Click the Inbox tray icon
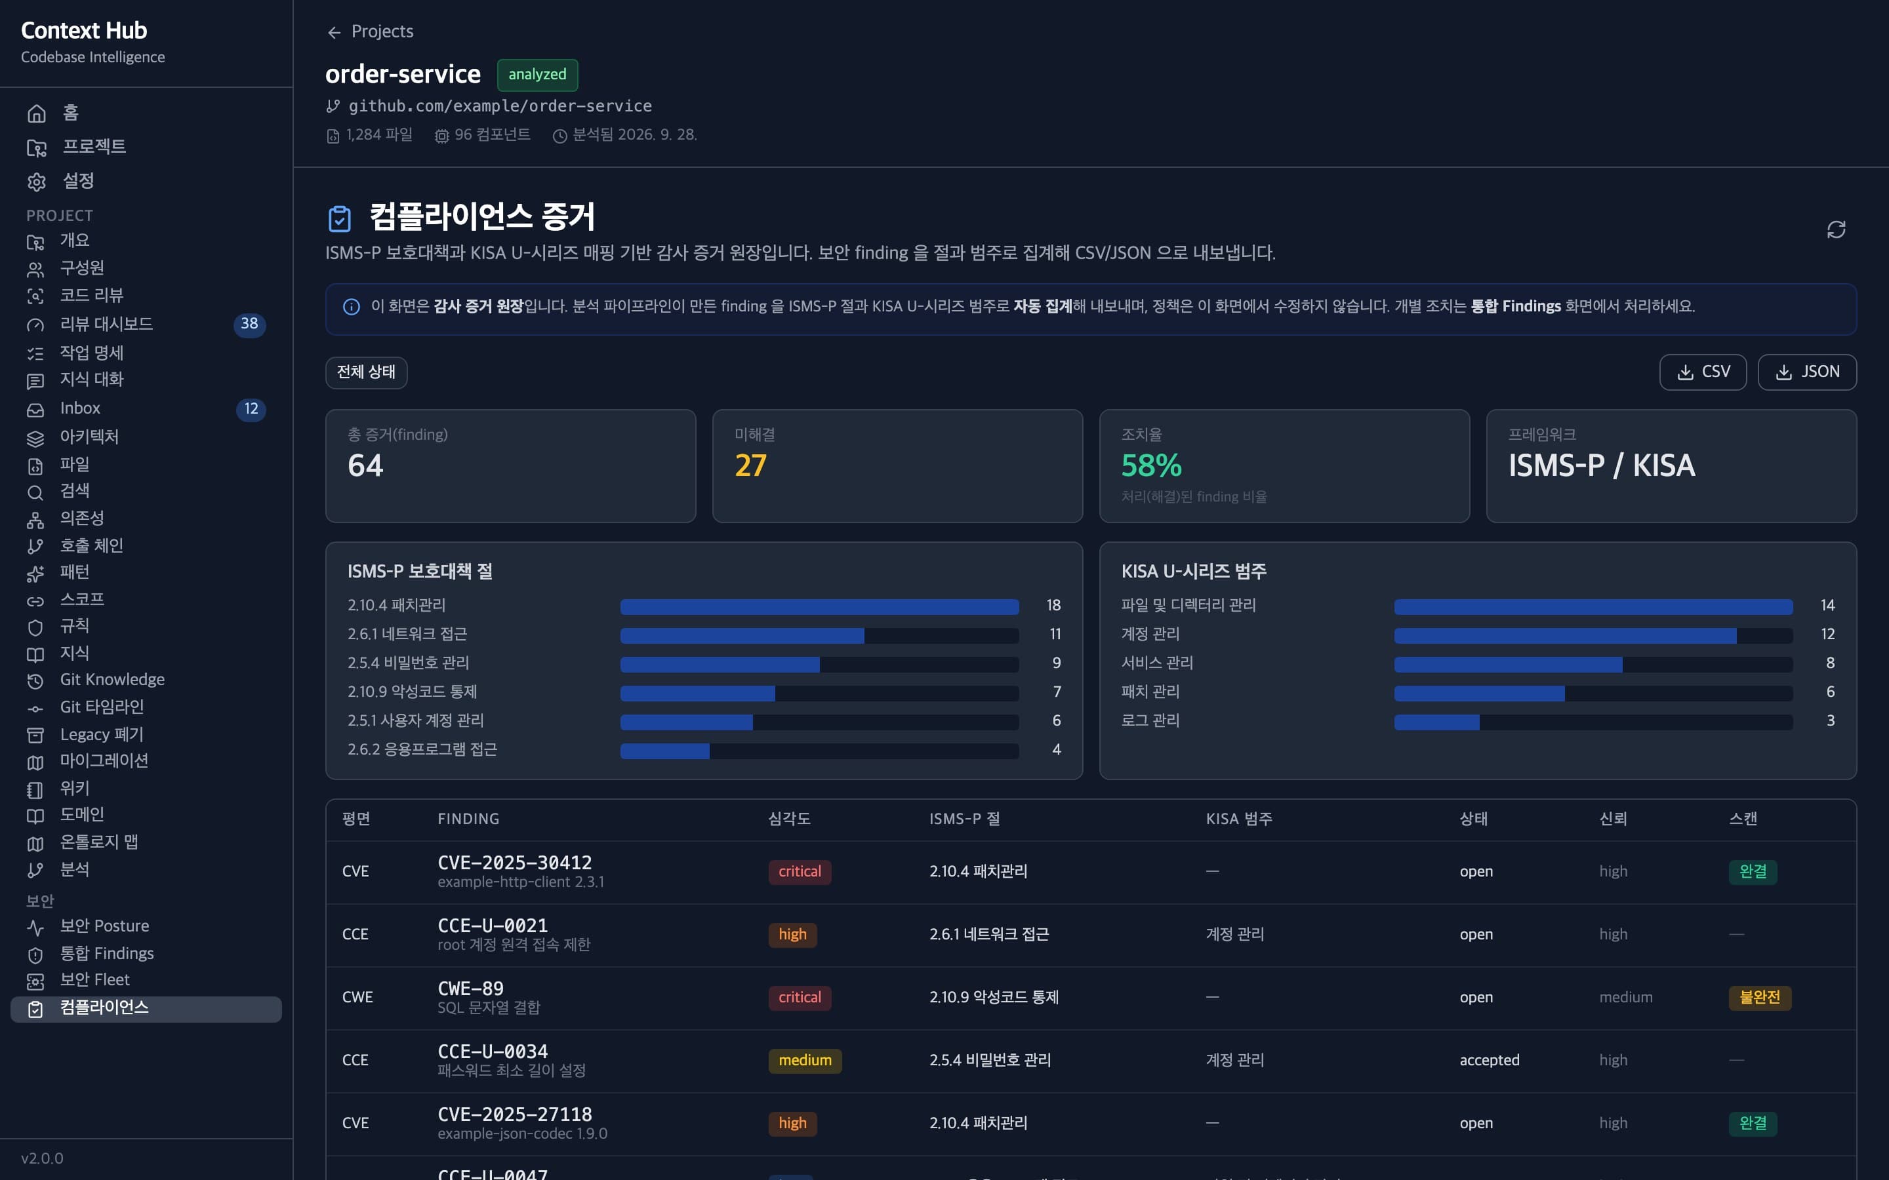Image resolution: width=1889 pixels, height=1180 pixels. (x=35, y=409)
